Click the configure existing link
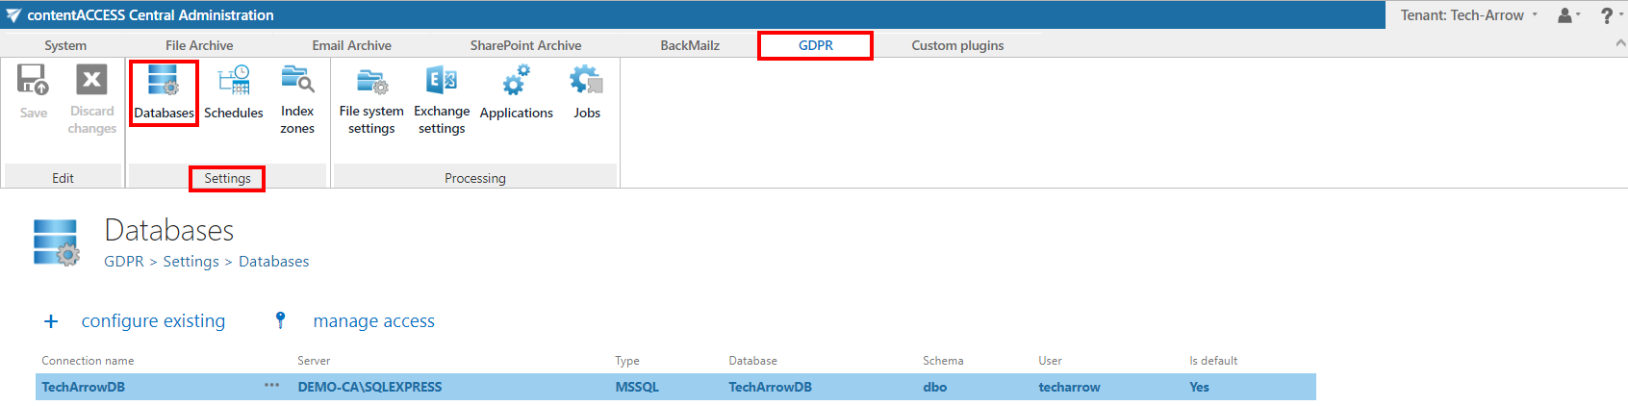 (153, 321)
